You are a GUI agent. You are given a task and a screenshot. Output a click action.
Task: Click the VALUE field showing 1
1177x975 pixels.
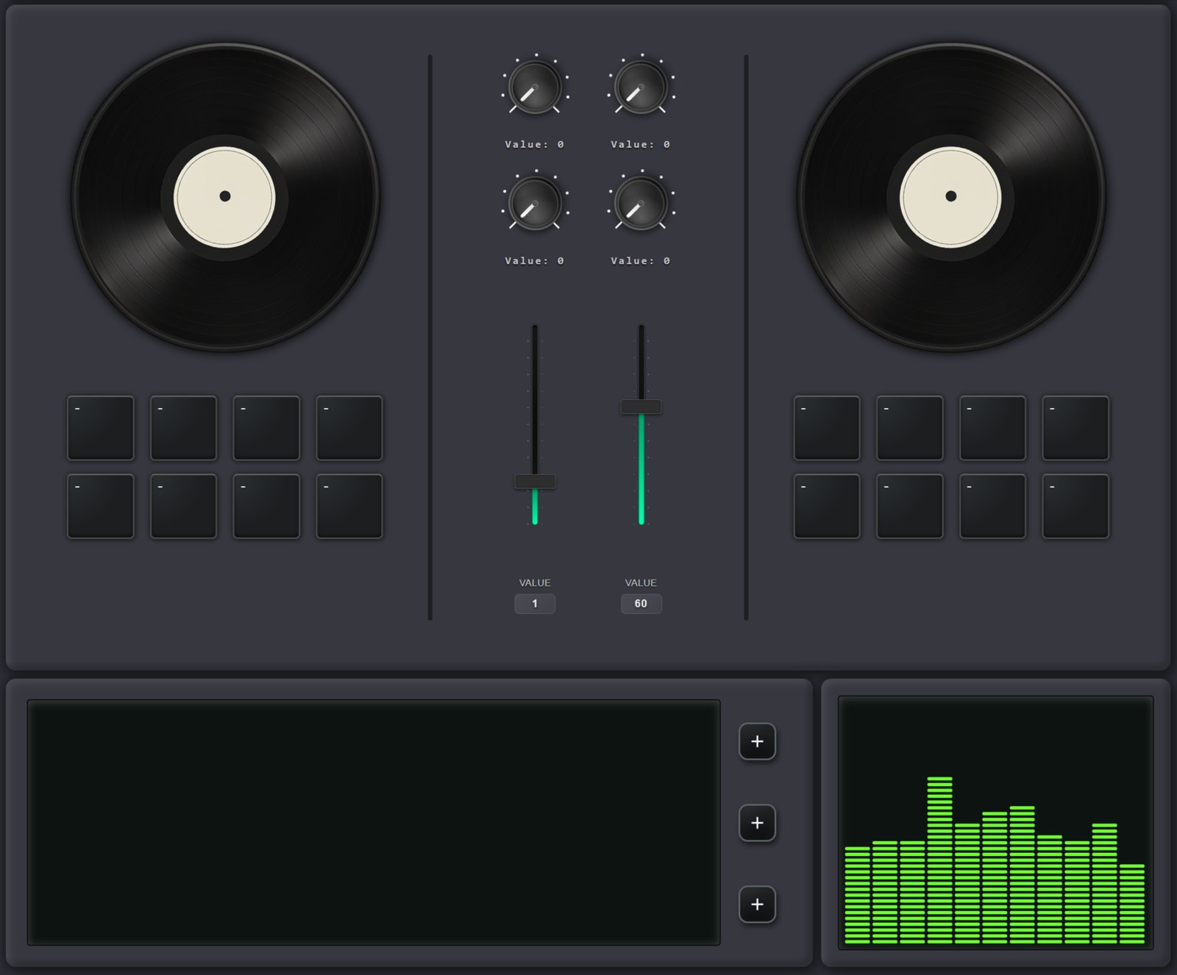tap(536, 603)
